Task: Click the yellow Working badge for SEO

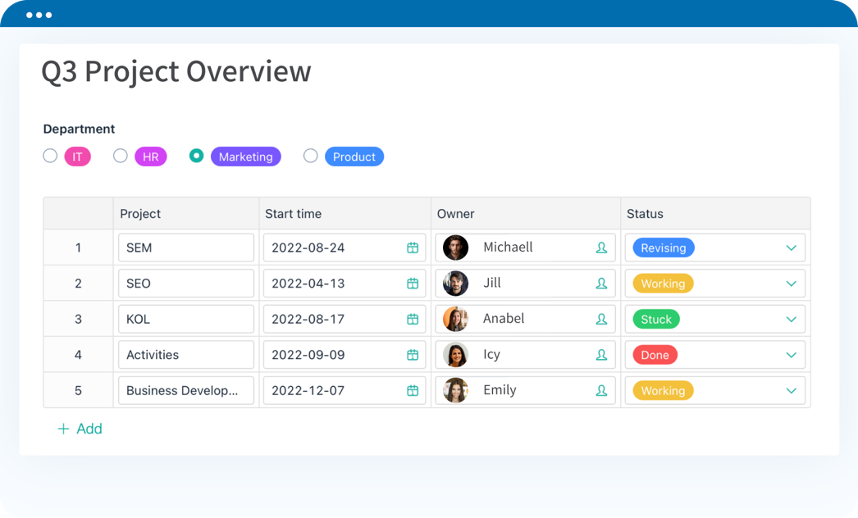Action: point(663,284)
